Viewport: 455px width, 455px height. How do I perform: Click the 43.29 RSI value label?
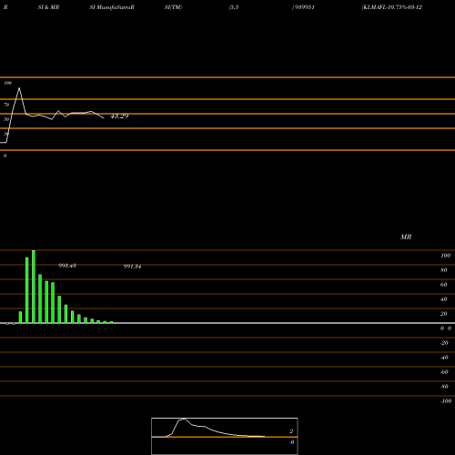pyautogui.click(x=119, y=116)
